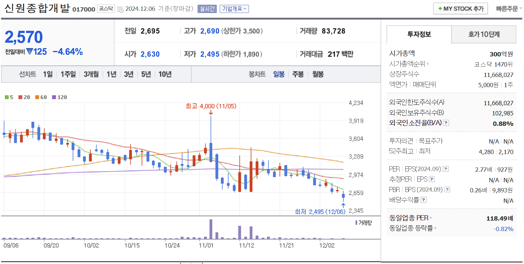Click the help icon next to EPS(2024.09)
This screenshot has width=524, height=264.
coord(446,169)
